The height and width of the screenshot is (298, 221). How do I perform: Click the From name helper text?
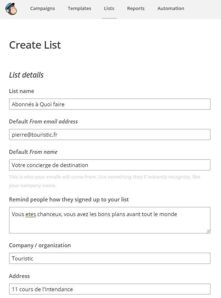[x=104, y=181]
